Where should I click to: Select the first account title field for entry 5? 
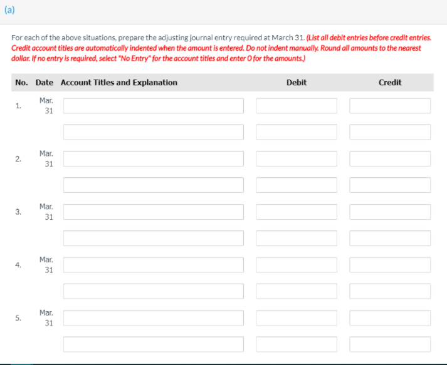tap(154, 318)
